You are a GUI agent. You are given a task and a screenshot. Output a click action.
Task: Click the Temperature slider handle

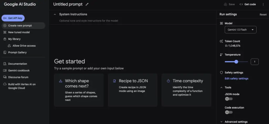click(x=236, y=62)
